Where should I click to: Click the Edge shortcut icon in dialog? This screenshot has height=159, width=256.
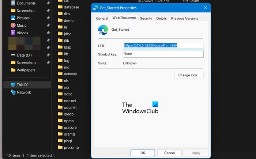103,30
